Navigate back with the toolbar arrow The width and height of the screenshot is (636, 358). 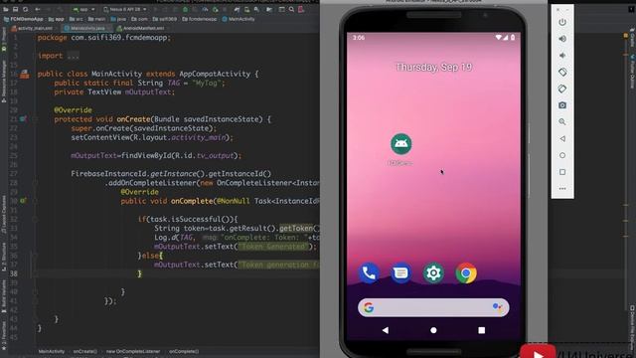coord(38,9)
